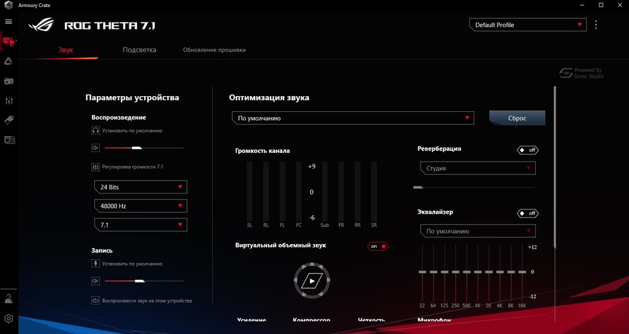Click the playback volume slider handle
Image resolution: width=629 pixels, height=334 pixels.
(x=136, y=148)
